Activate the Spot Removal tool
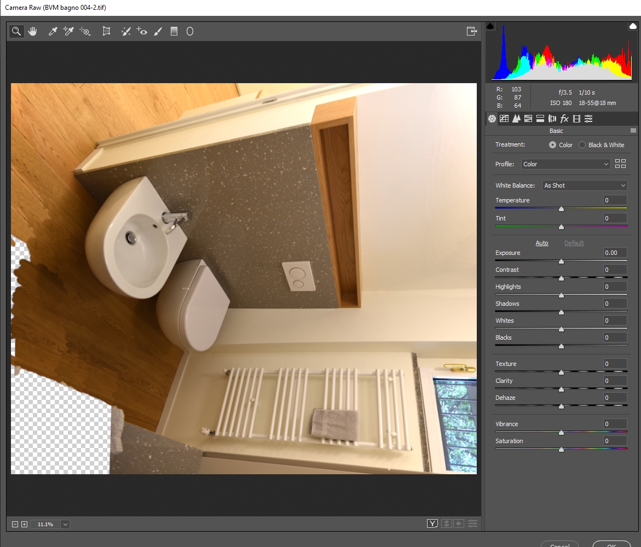641x547 pixels. [126, 32]
